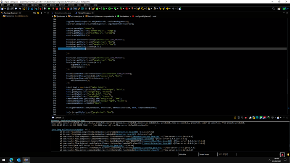Click the Quick Access search icon at the top right
This screenshot has height=163, width=290.
click(x=274, y=9)
